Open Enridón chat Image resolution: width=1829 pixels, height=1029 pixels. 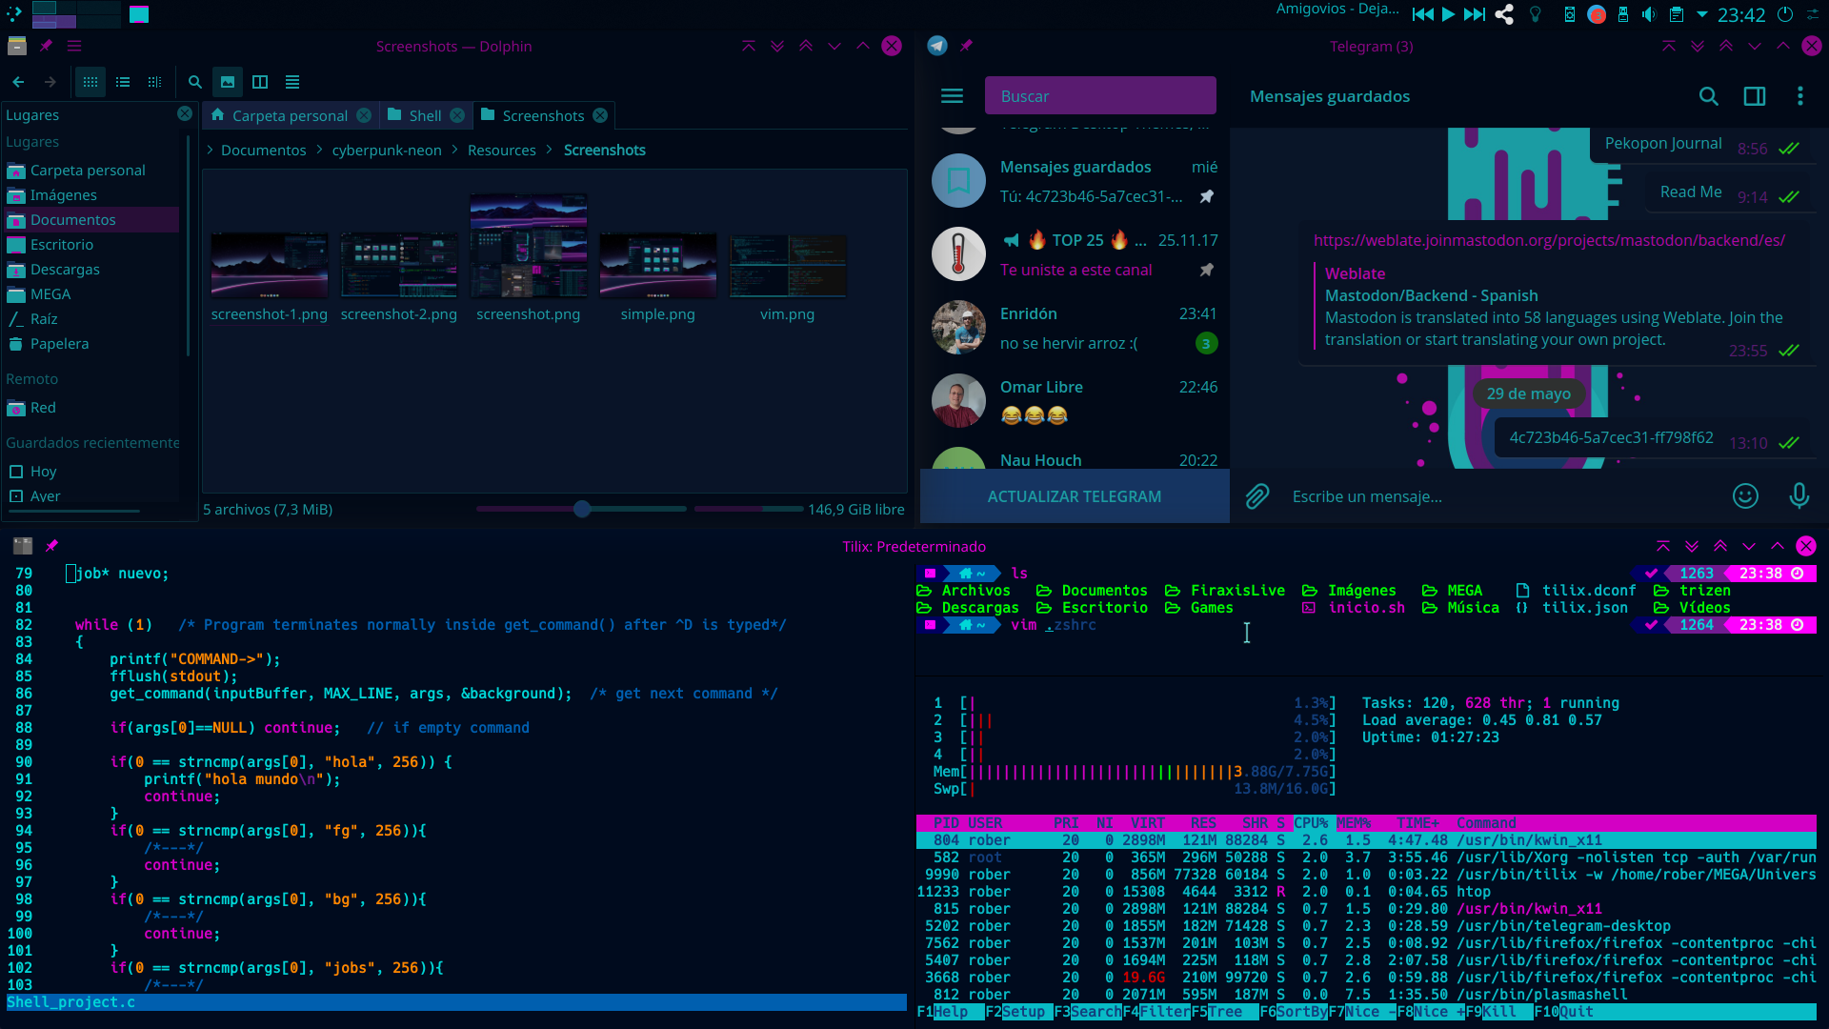pos(1075,328)
